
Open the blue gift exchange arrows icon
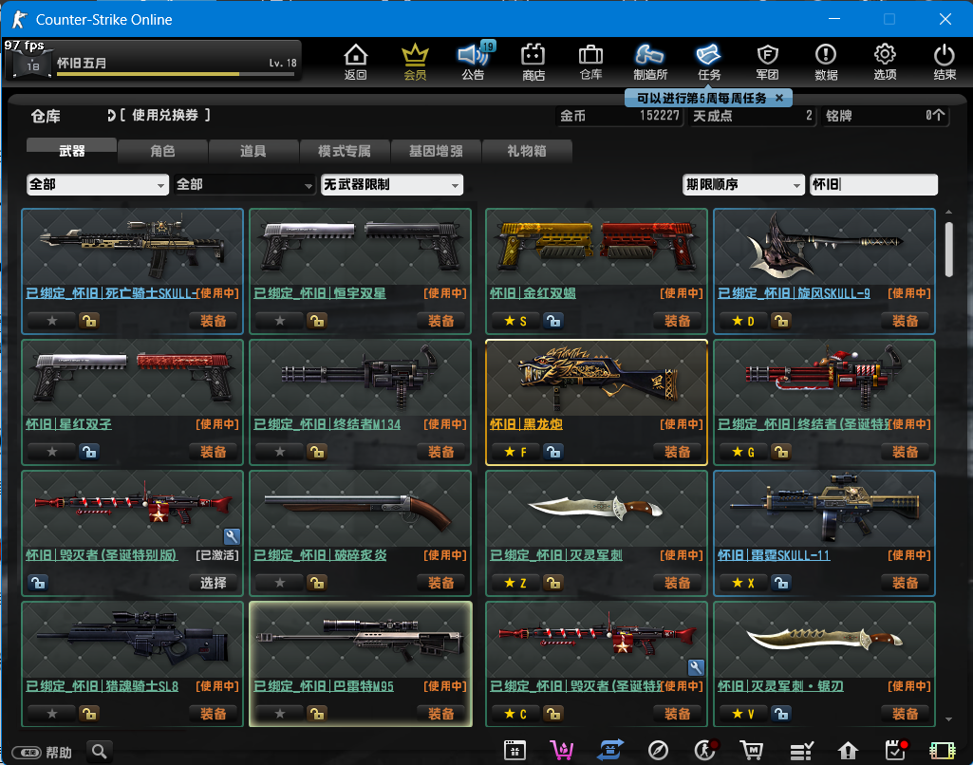point(610,751)
